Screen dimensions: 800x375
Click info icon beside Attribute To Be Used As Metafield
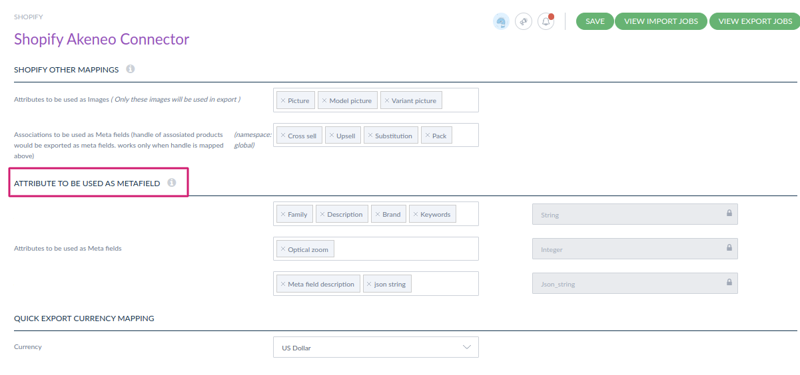[172, 183]
